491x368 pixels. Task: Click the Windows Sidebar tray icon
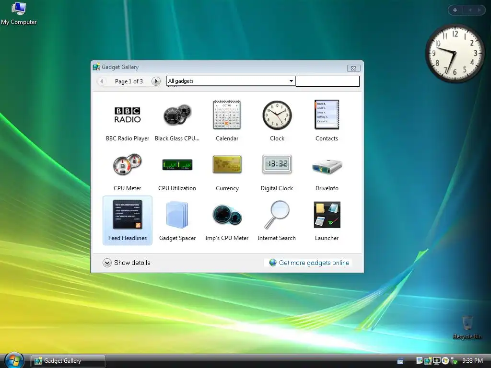click(x=419, y=360)
